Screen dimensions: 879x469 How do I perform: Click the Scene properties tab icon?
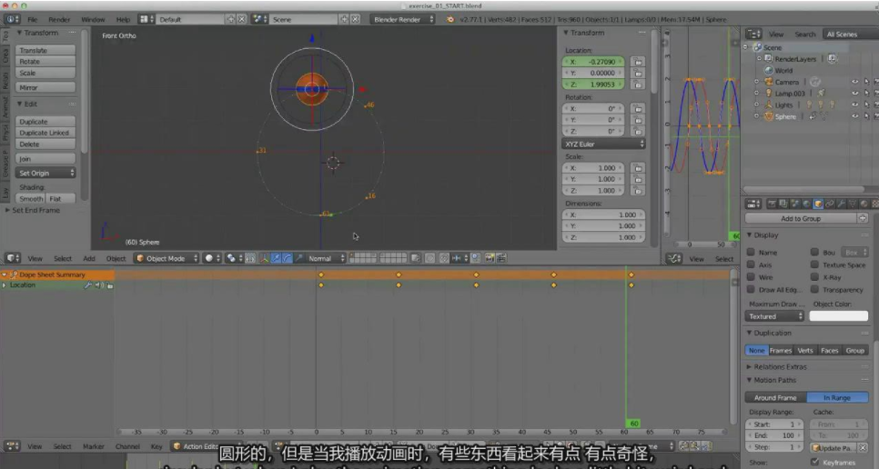[x=795, y=205]
